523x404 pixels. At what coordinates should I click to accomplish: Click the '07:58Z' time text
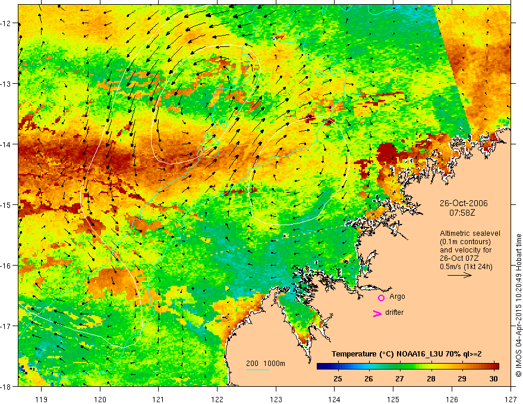coord(462,212)
